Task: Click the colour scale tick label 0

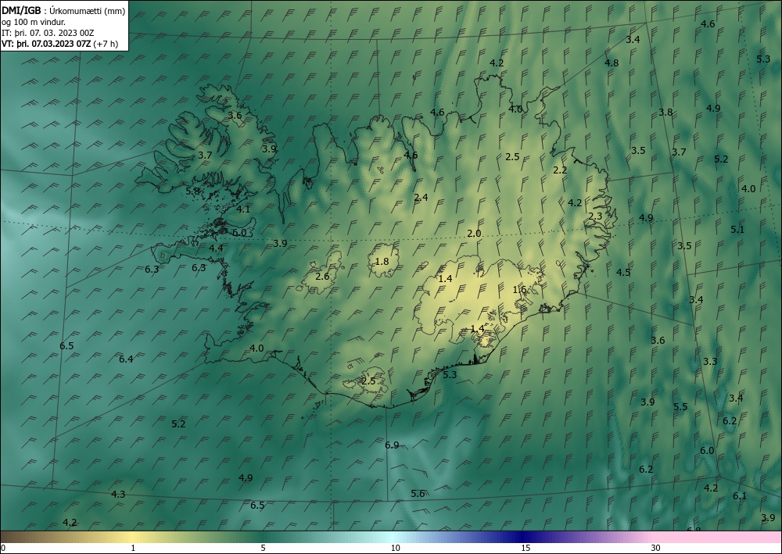Action: click(x=3, y=549)
